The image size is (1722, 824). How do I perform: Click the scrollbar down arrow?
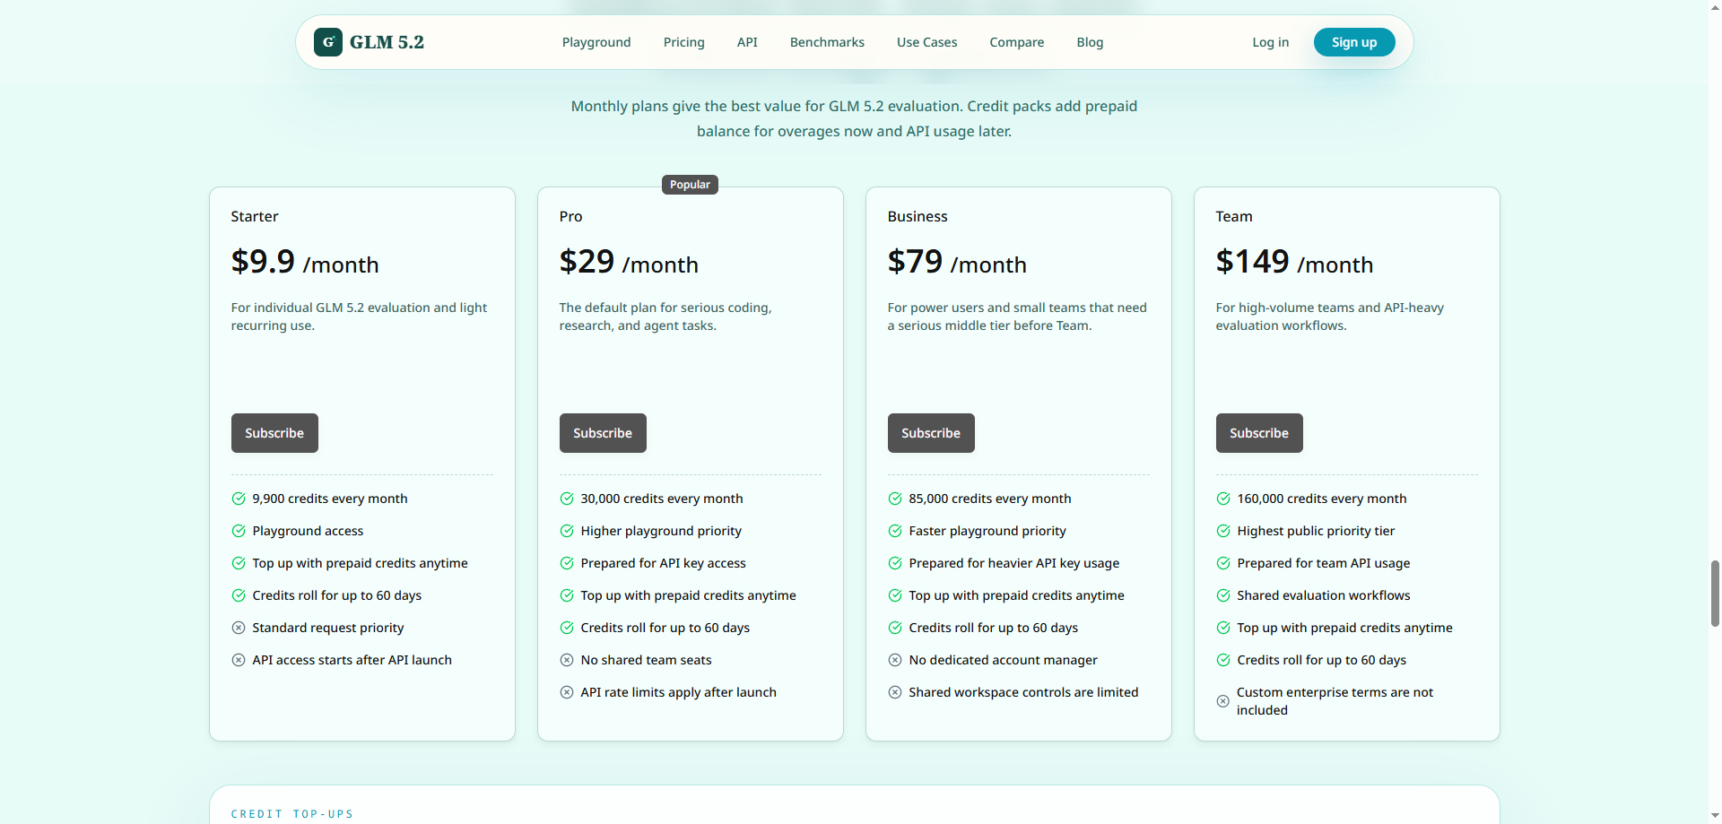1715,817
